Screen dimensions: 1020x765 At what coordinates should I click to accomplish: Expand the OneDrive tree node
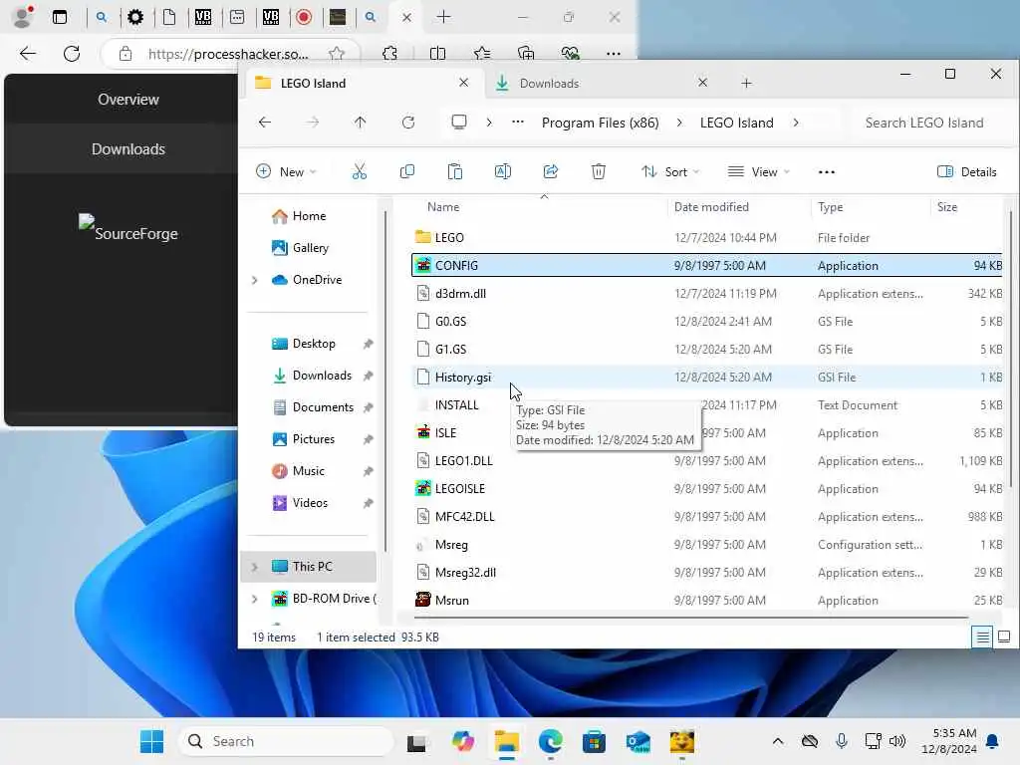(254, 280)
